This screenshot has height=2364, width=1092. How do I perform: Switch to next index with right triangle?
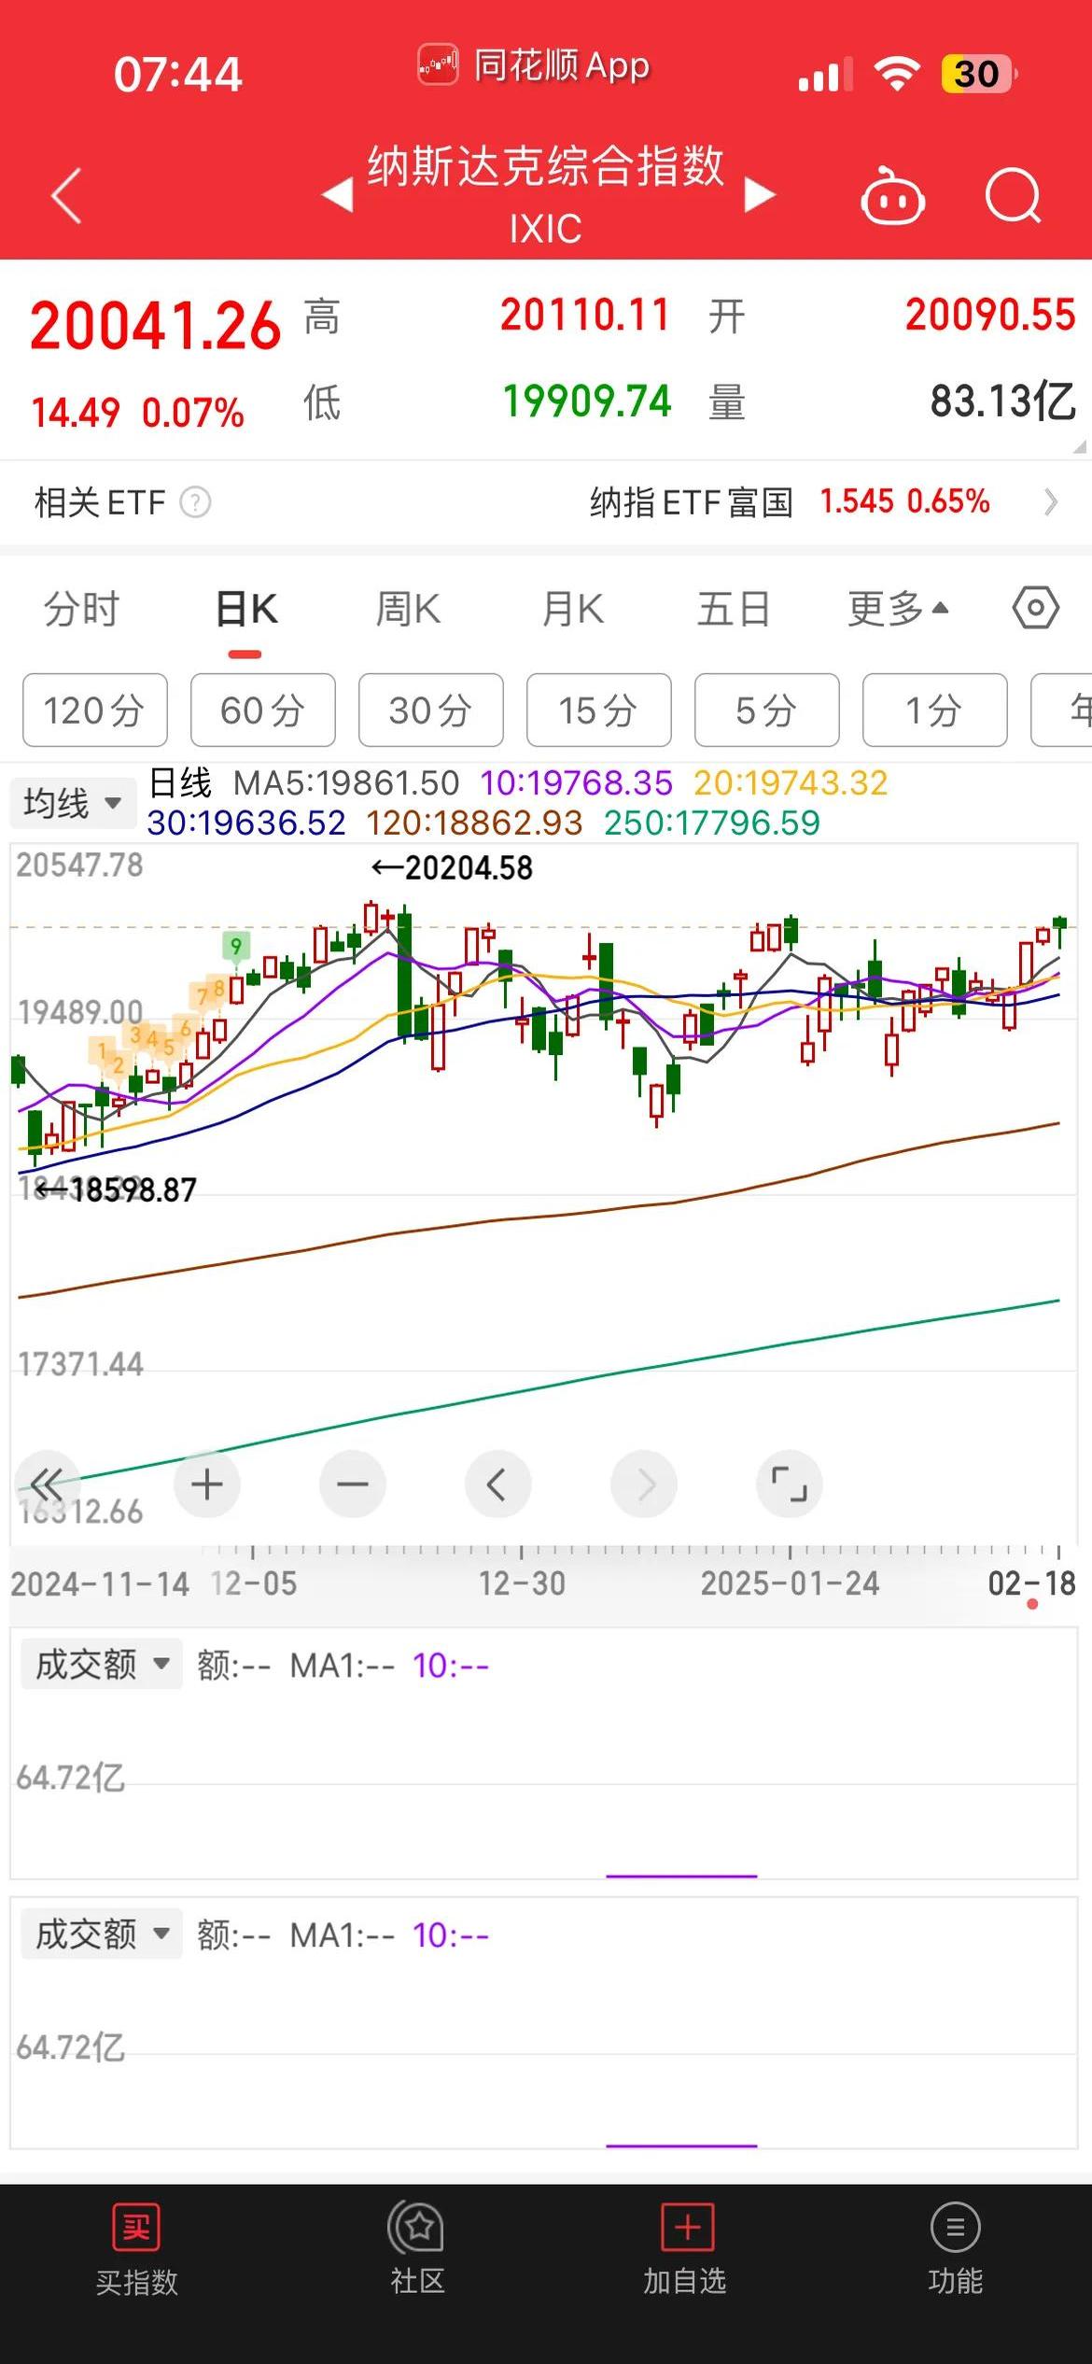pos(760,195)
